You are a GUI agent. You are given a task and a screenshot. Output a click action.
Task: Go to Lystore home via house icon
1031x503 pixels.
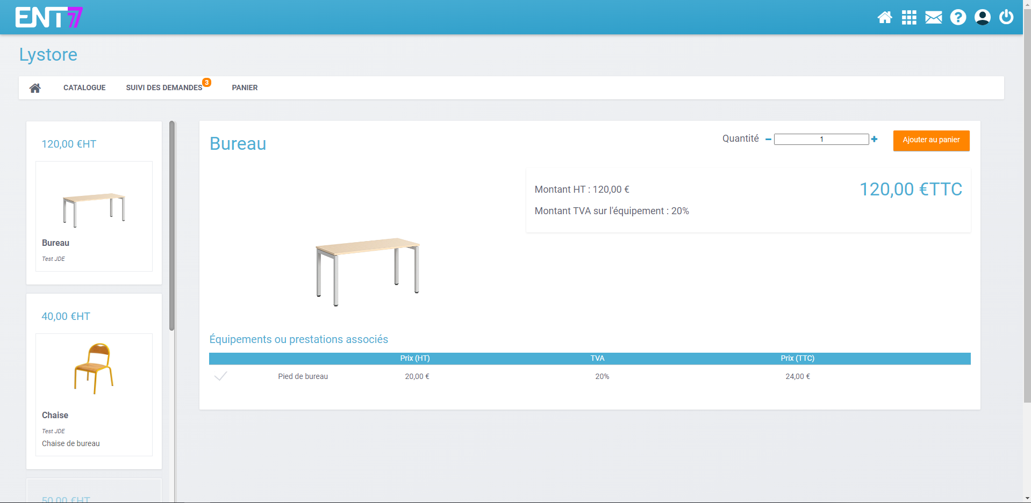35,88
